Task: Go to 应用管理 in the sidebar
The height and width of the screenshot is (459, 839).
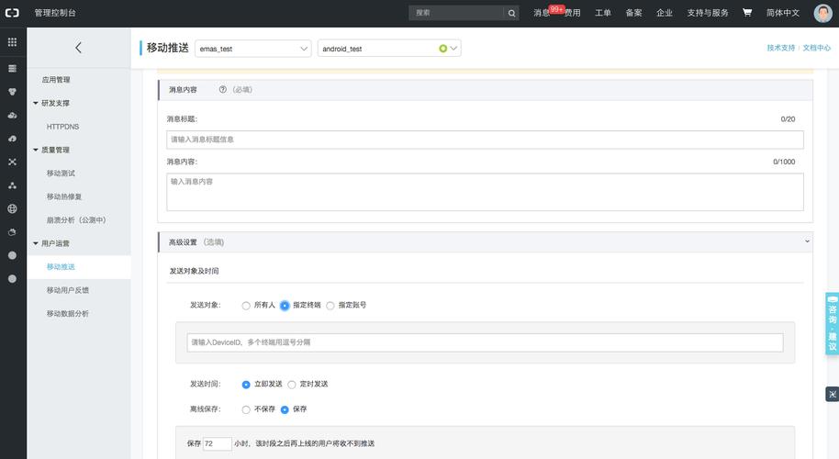Action: [x=56, y=80]
